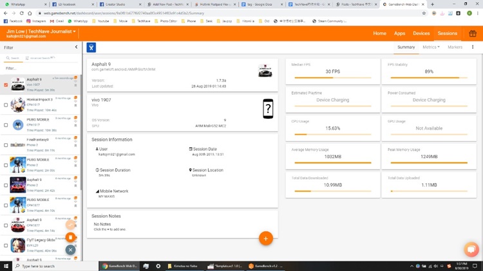The width and height of the screenshot is (483, 271).
Task: Click the trash icon on Asphalt 9 vivo 1907 row
Action: 75,85
